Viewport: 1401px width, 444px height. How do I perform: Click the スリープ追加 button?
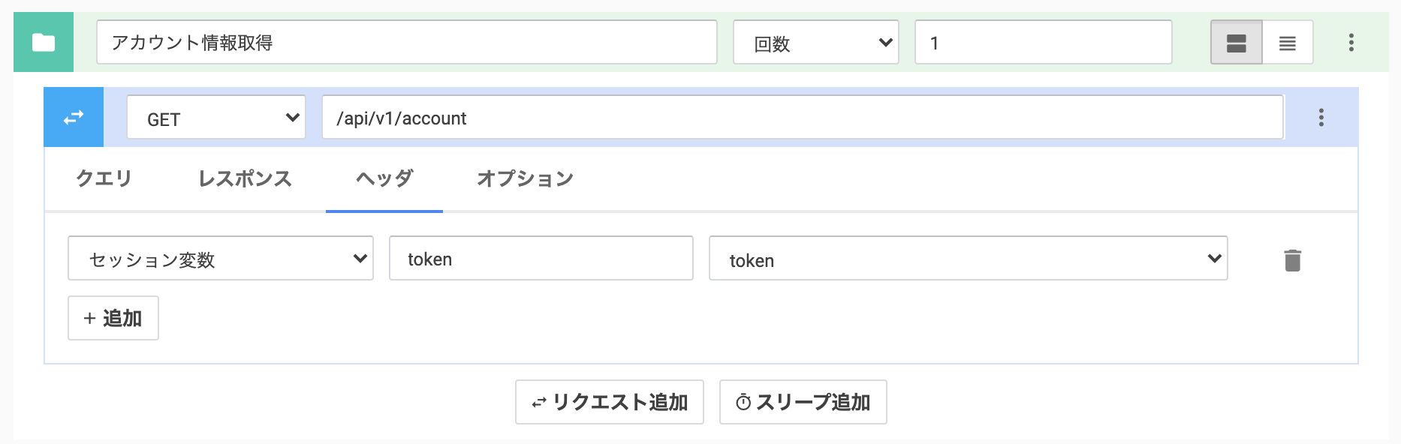[x=803, y=402]
